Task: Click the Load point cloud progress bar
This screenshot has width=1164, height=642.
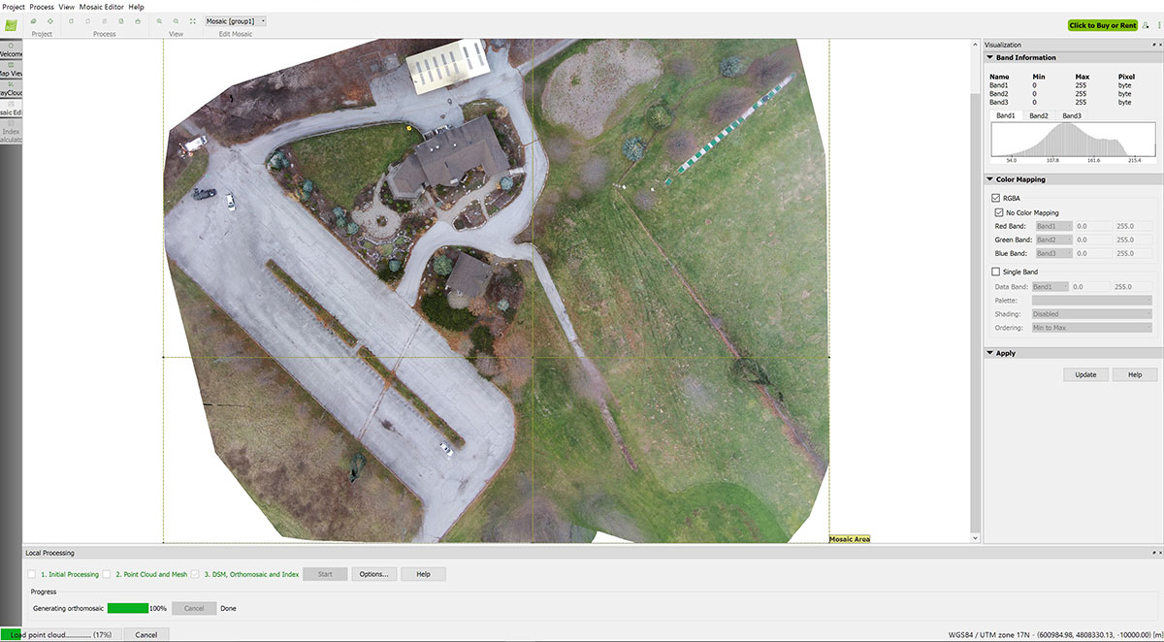Action: [60, 634]
